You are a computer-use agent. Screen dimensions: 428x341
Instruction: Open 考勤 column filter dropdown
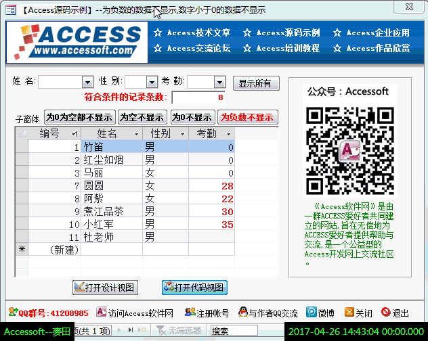pos(228,134)
